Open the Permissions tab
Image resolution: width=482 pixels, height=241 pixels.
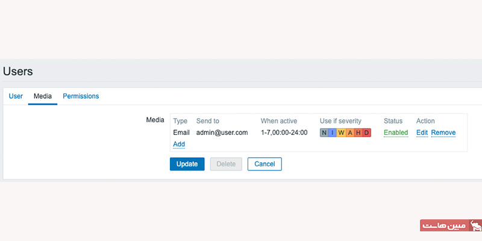[81, 96]
